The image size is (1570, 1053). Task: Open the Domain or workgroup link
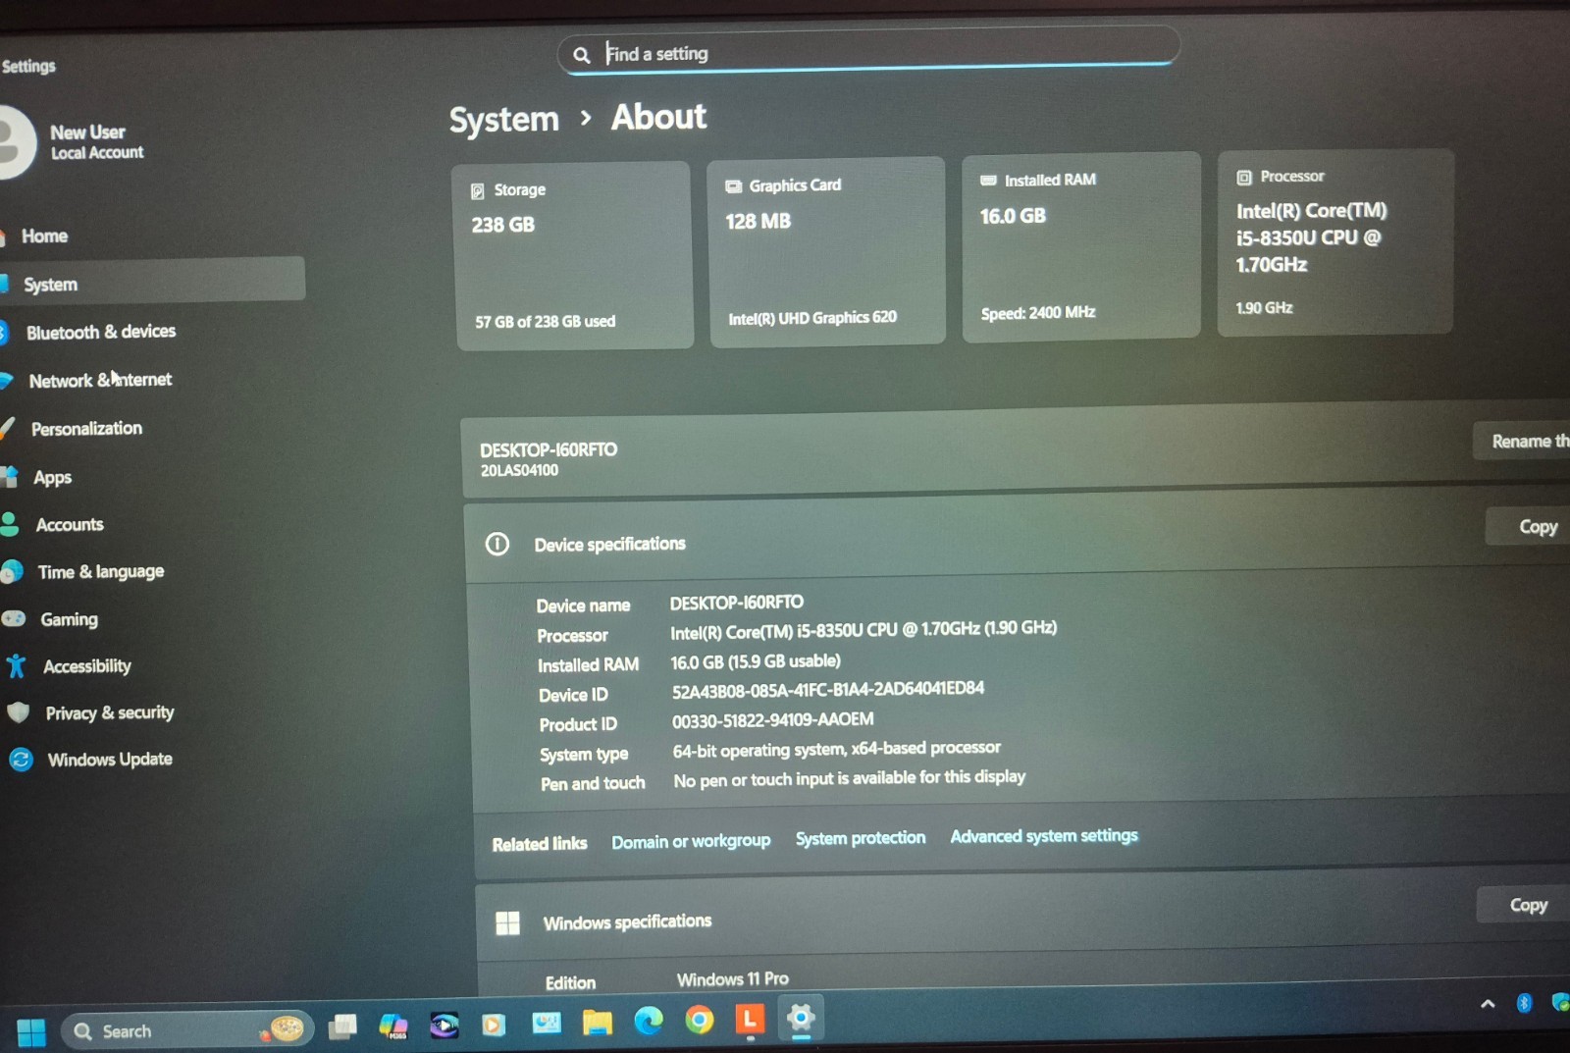pyautogui.click(x=691, y=841)
